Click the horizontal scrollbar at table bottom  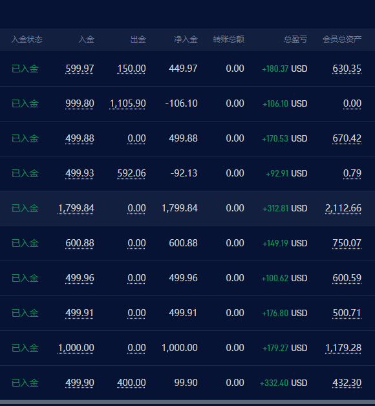(x=187, y=403)
